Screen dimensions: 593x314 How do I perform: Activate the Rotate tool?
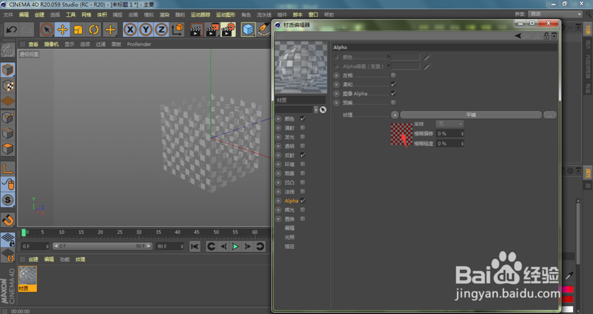coord(94,30)
